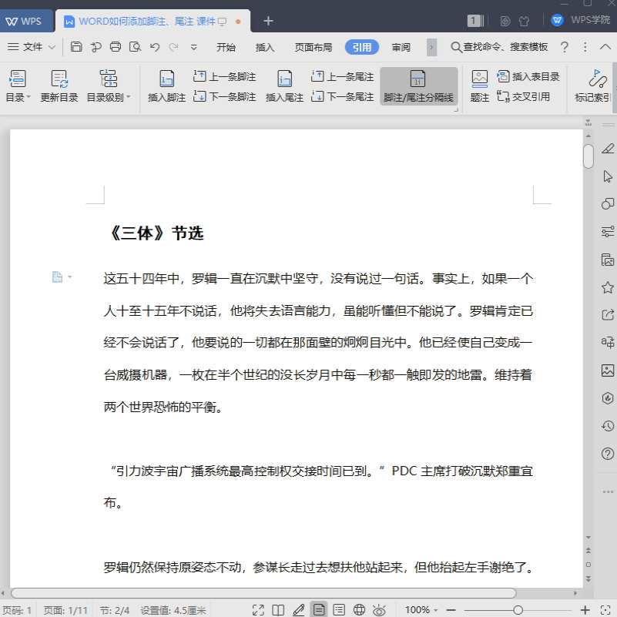Open Print Preview icon
The height and width of the screenshot is (617, 617).
coord(135,47)
